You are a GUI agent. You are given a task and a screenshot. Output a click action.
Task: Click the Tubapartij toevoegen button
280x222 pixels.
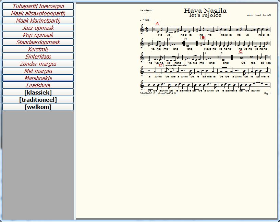pyautogui.click(x=38, y=6)
